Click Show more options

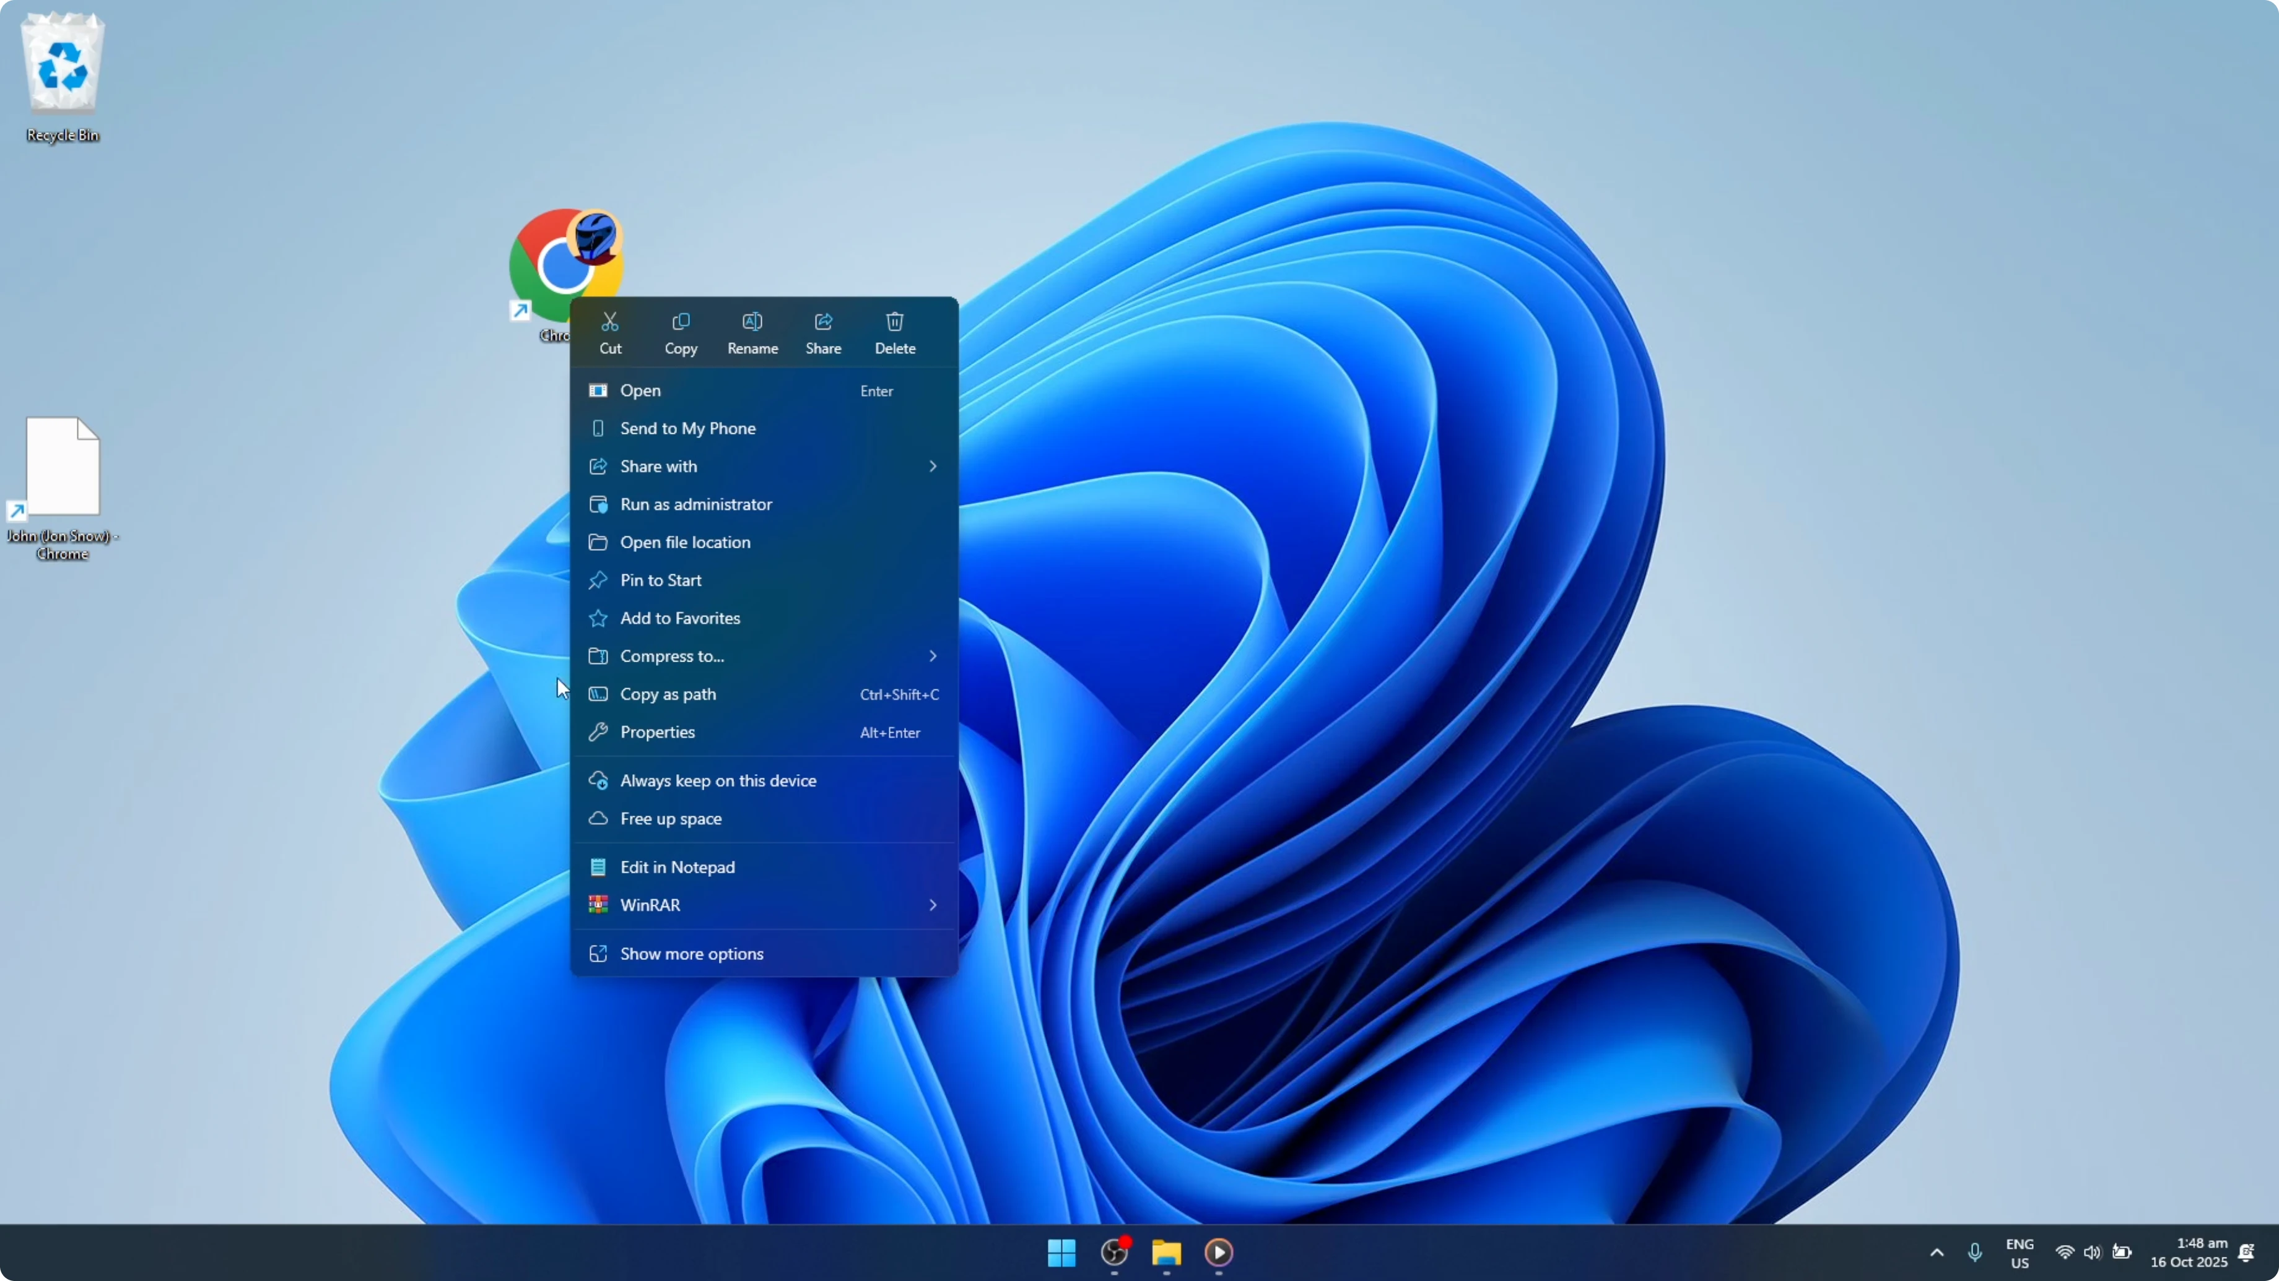pyautogui.click(x=690, y=954)
